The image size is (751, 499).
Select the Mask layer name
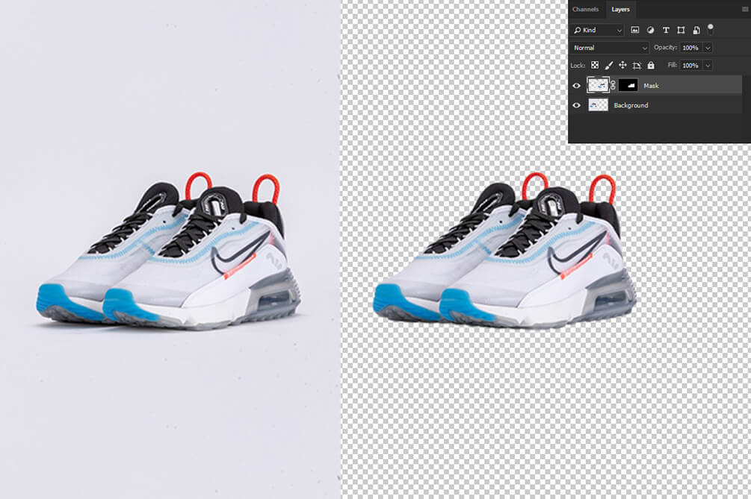point(651,86)
